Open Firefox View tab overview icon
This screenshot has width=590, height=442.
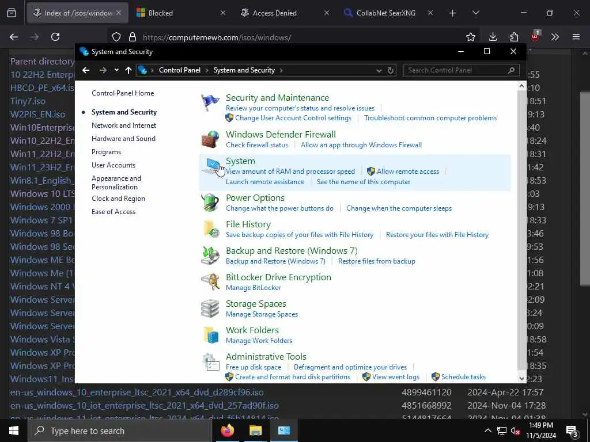[x=12, y=13]
